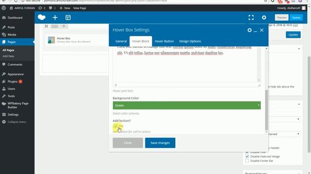Click the gray Close button
Viewport: 311px width, 174px height.
click(x=128, y=143)
